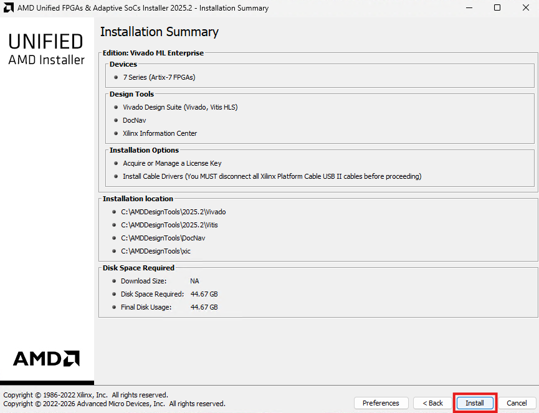The height and width of the screenshot is (413, 539).
Task: Click the 'Design Tools' group label
Action: (x=131, y=94)
